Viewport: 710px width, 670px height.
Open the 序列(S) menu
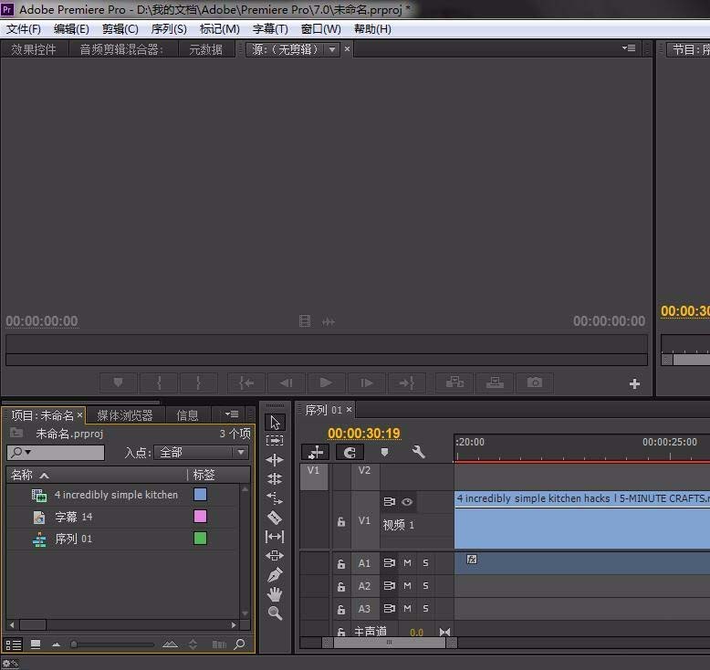(168, 29)
